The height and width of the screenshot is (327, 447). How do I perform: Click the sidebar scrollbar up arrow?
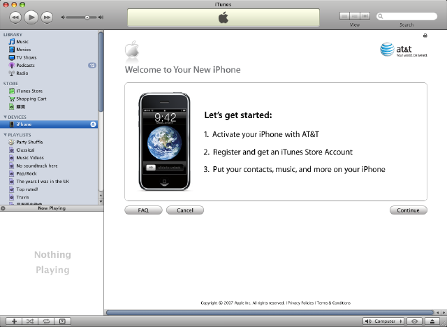101,196
